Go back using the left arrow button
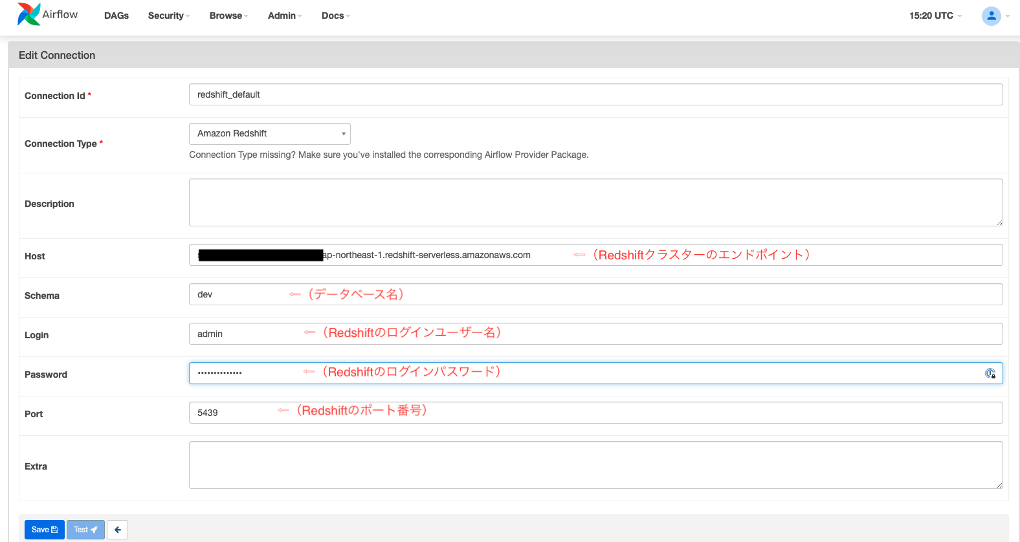The image size is (1020, 542). tap(117, 530)
